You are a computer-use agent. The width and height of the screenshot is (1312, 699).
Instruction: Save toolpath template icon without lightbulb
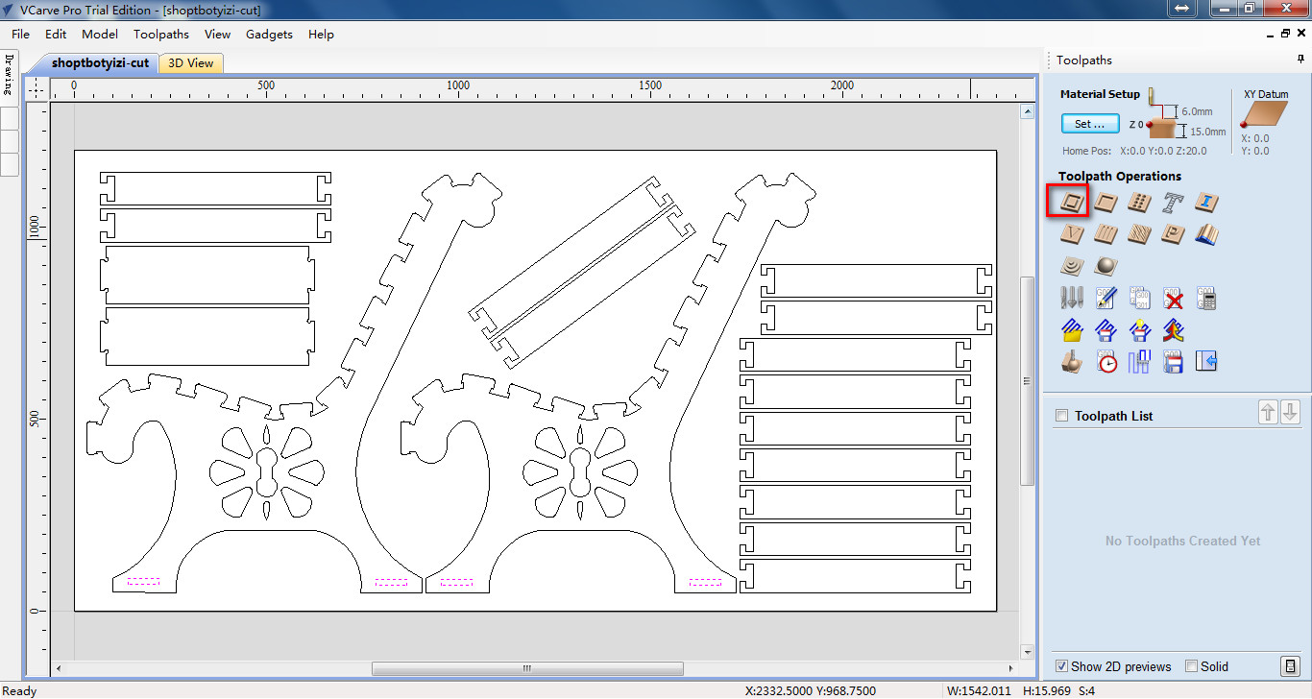coord(1105,330)
